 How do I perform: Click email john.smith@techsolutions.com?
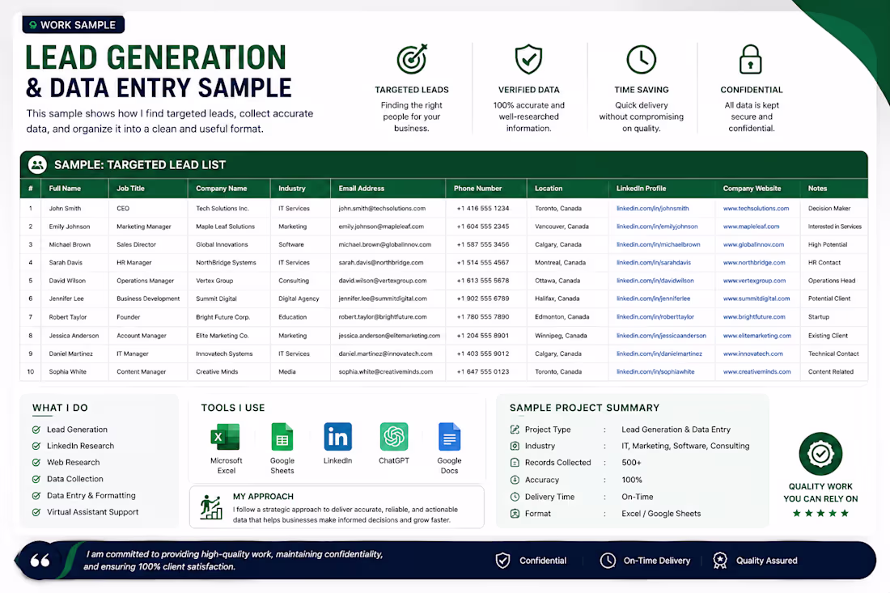click(x=382, y=208)
